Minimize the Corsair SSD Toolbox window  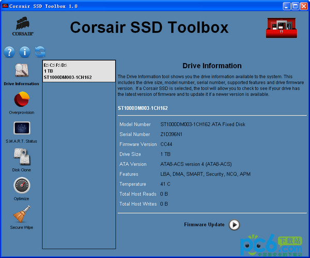coord(287,6)
